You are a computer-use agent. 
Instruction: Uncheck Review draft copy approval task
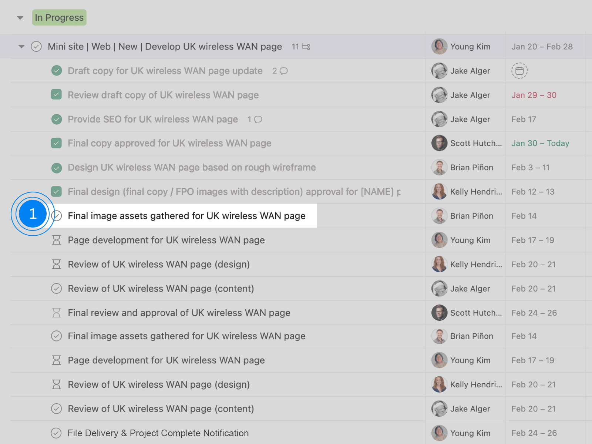tap(56, 95)
